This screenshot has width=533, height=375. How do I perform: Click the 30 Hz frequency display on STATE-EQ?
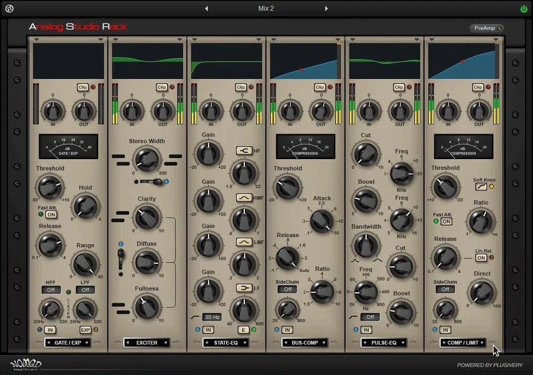[212, 317]
